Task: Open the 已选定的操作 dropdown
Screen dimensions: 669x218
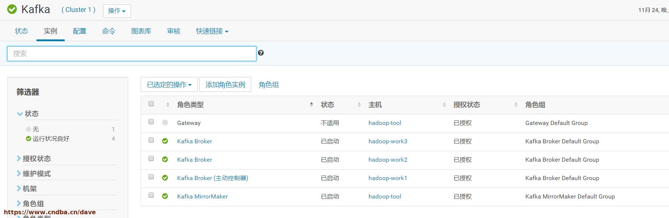Action: 169,85
